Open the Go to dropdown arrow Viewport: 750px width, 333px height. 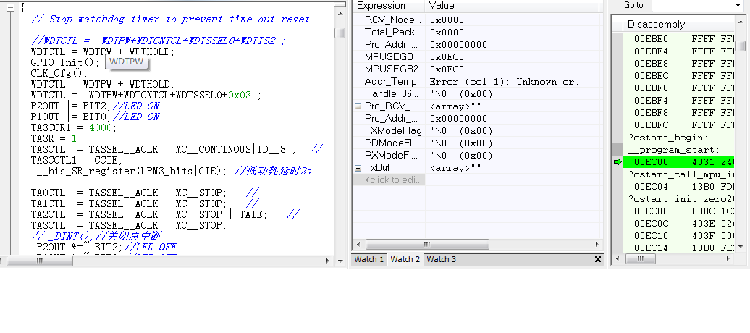tap(737, 5)
